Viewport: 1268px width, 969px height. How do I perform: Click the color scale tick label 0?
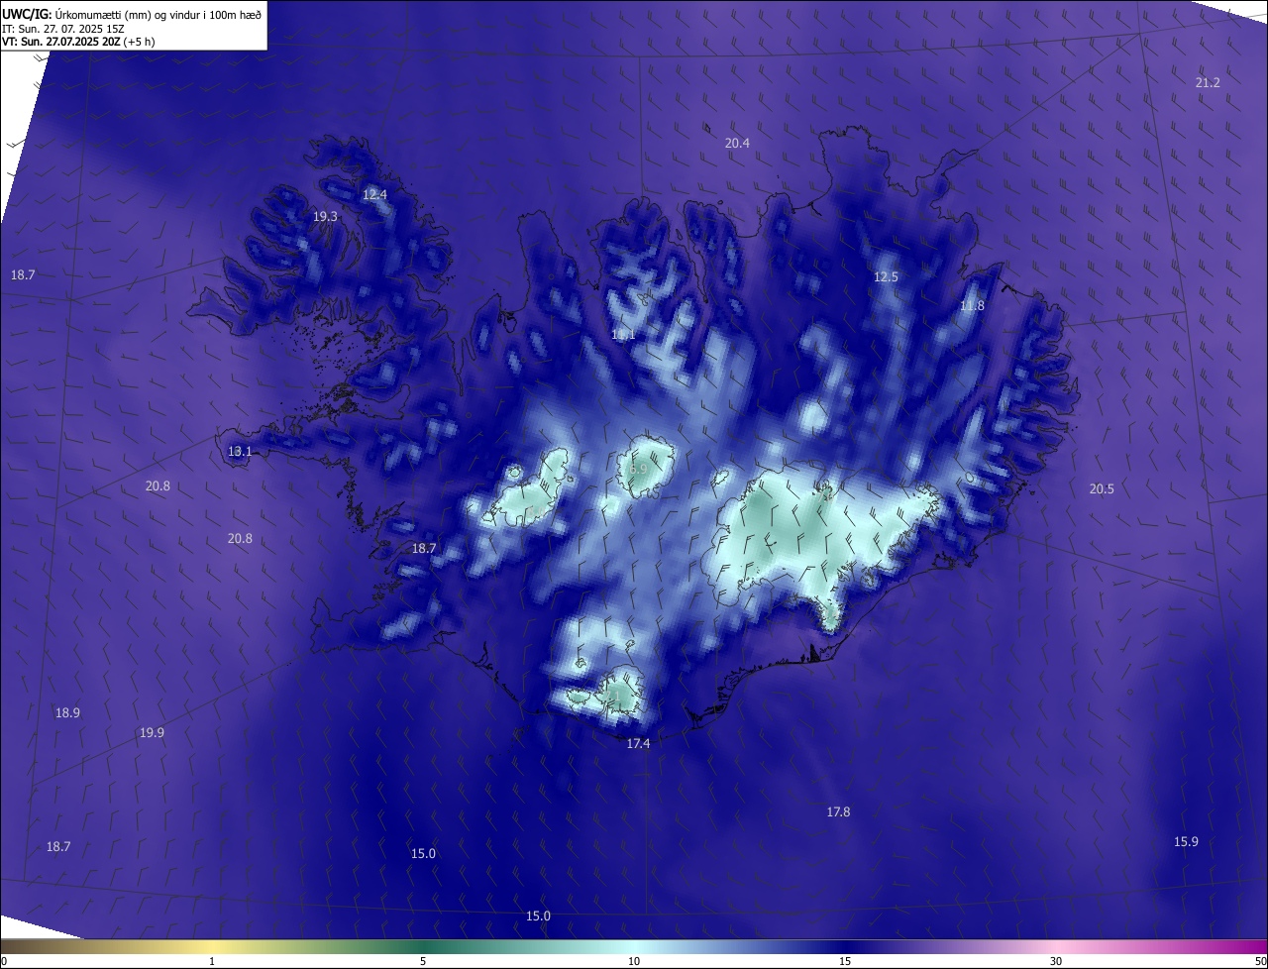[x=4, y=961]
